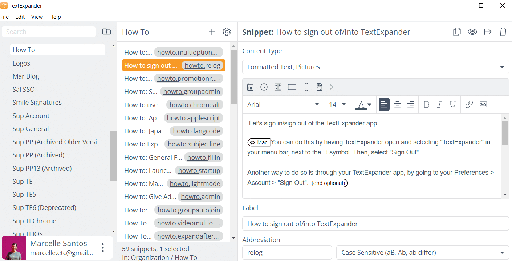Insert script/fill-in terminal prompt icon
This screenshot has height=261, width=512.
click(x=333, y=87)
